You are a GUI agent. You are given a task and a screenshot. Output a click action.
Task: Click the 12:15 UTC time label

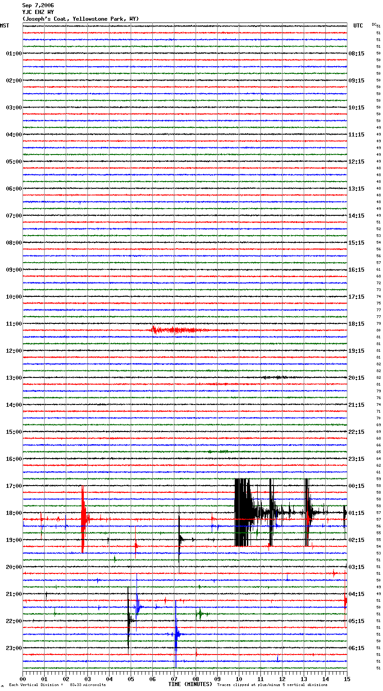click(x=356, y=162)
